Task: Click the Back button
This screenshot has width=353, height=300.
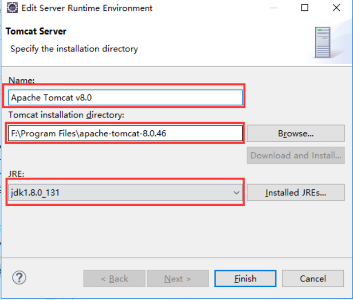Action: click(114, 279)
